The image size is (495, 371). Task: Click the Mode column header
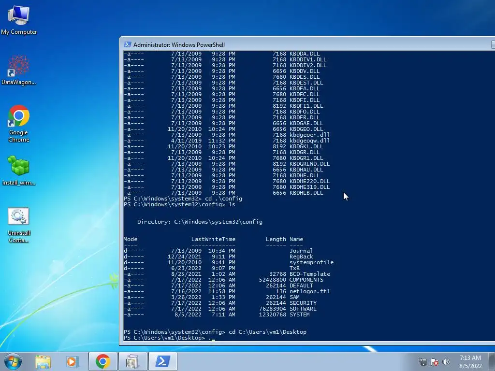(131, 239)
